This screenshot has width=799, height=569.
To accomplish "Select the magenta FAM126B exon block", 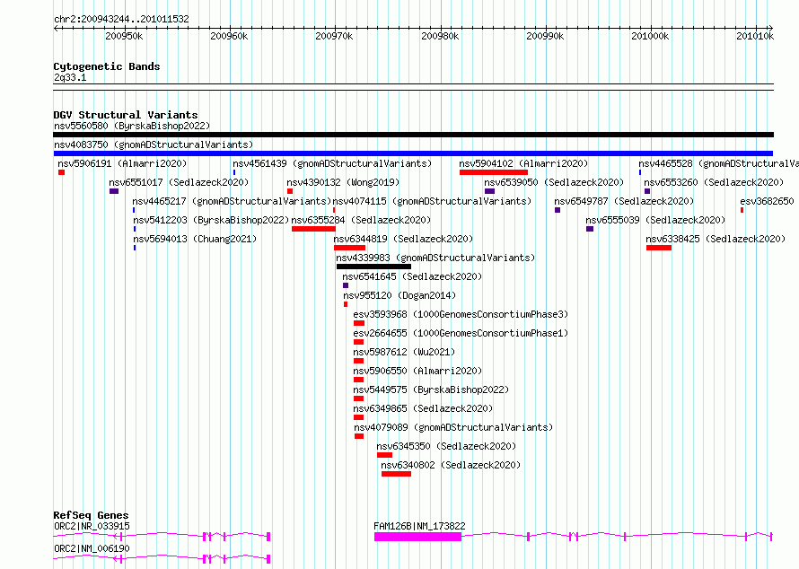I will (417, 537).
